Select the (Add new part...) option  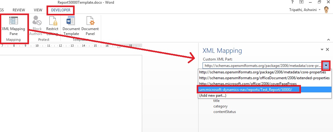(212, 95)
